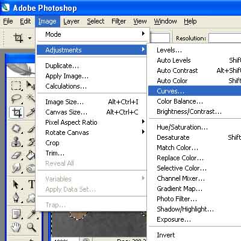Open the File menu
Viewport: 241px width, 241px height.
pyautogui.click(x=8, y=21)
